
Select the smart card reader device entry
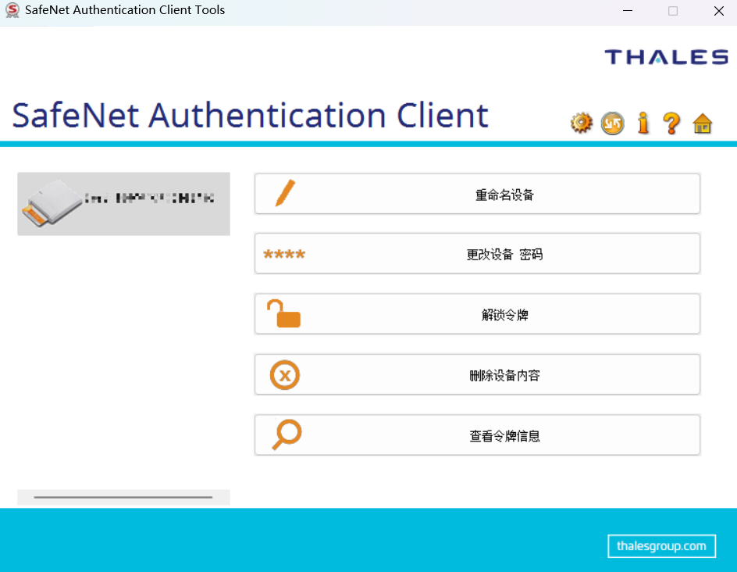[123, 204]
